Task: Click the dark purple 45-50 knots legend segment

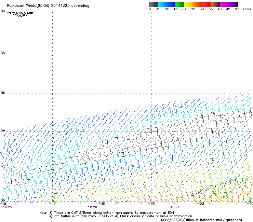Action: (233, 4)
